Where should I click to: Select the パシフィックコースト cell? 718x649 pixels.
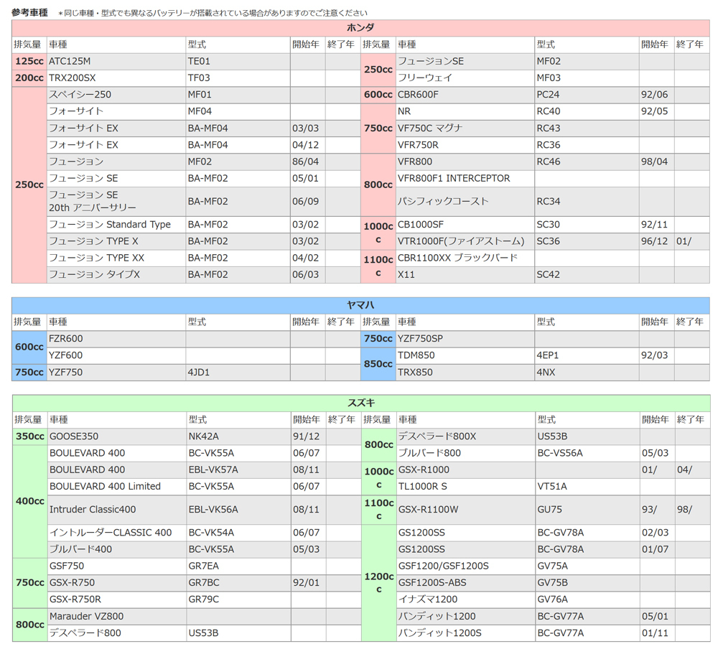point(465,202)
